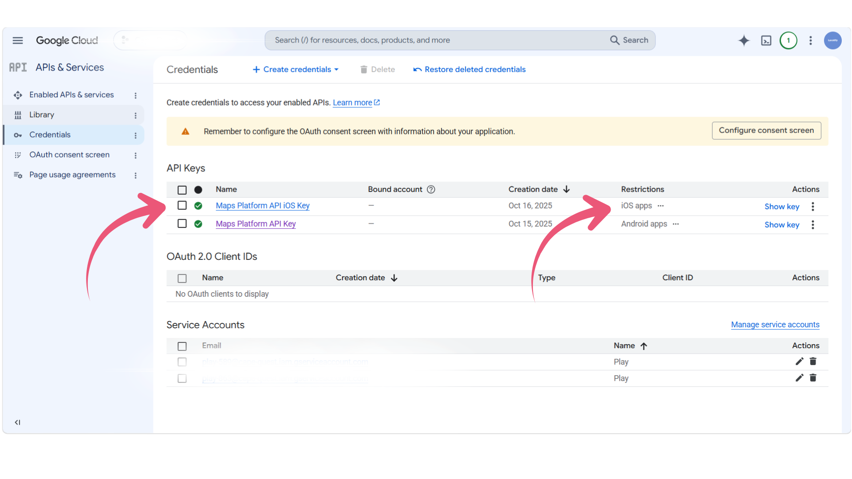Click the Oct 16, 2025 creation date cell
Image resolution: width=852 pixels, height=479 pixels.
(530, 206)
